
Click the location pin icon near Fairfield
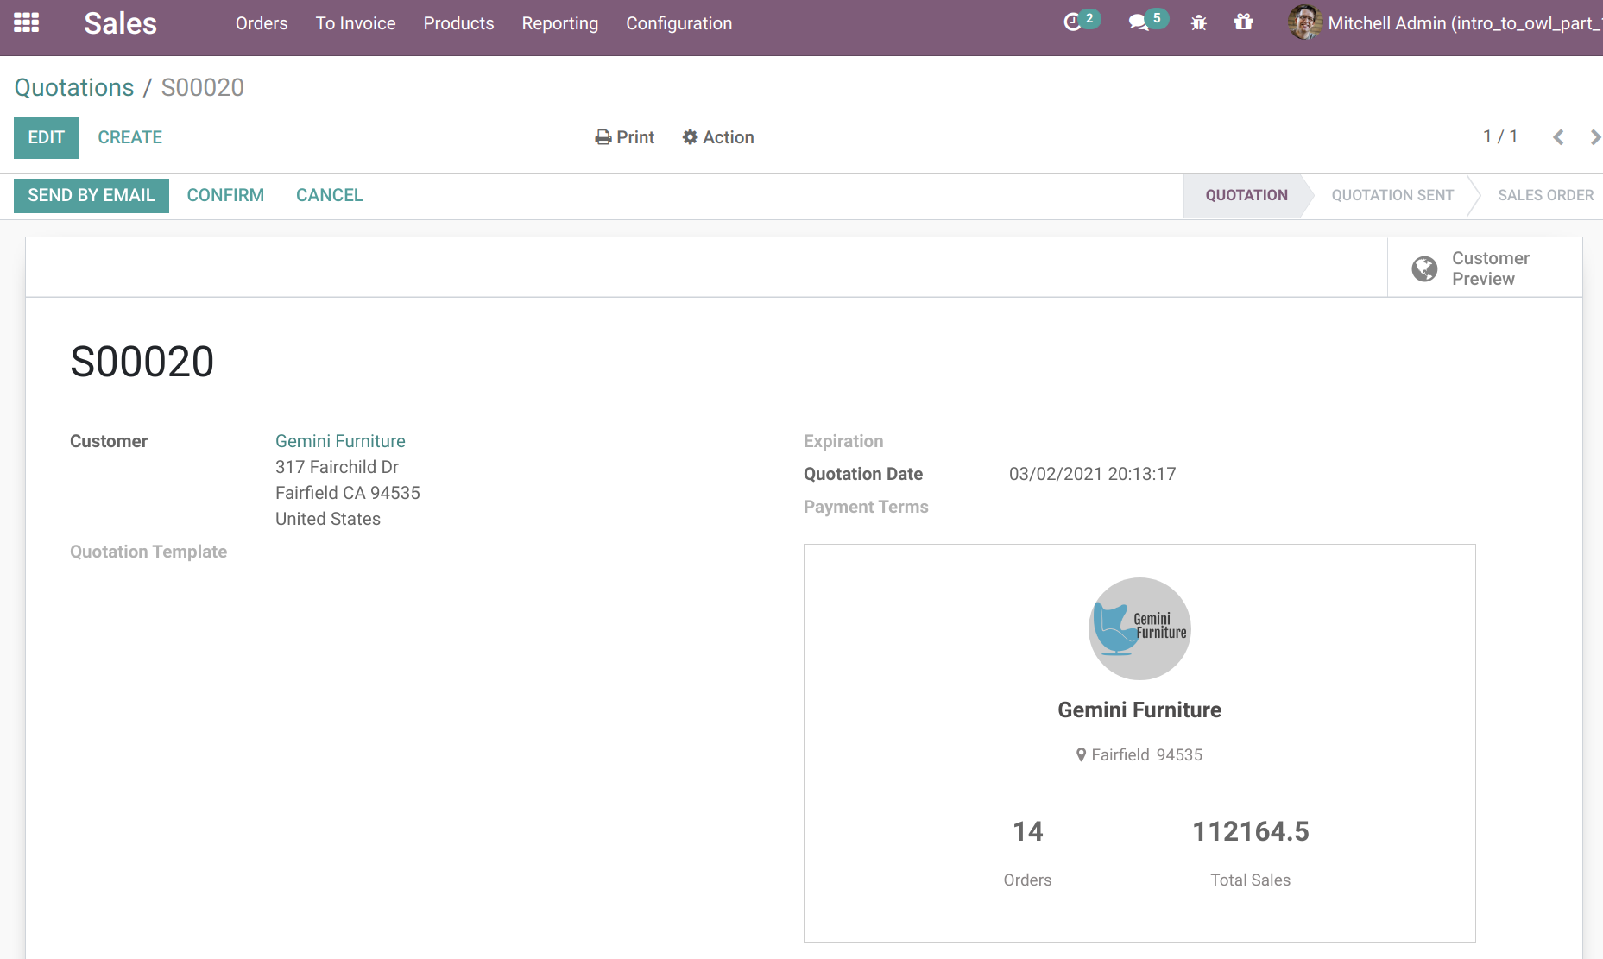(1081, 755)
